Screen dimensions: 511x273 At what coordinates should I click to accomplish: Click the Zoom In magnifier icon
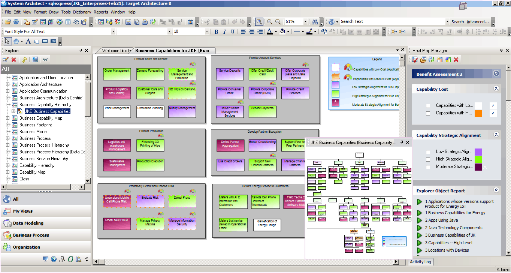pyautogui.click(x=270, y=22)
